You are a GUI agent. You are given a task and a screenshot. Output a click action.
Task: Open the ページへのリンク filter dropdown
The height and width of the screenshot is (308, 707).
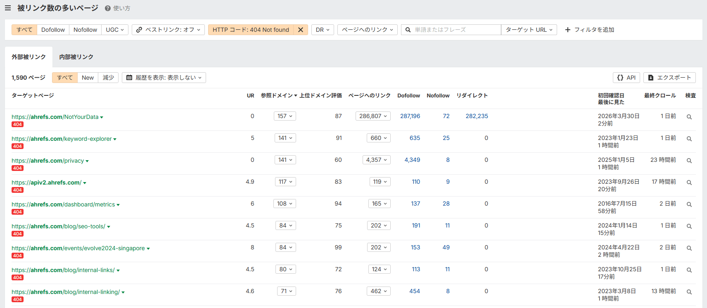tap(368, 30)
